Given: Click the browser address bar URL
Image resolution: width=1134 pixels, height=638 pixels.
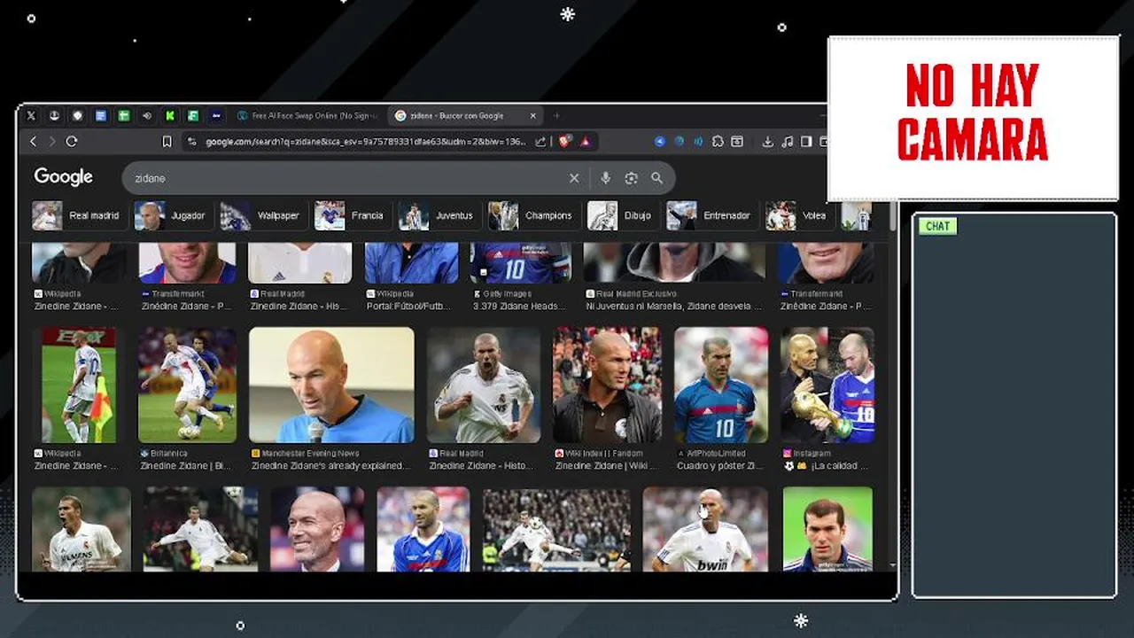Looking at the screenshot, I should (x=365, y=142).
